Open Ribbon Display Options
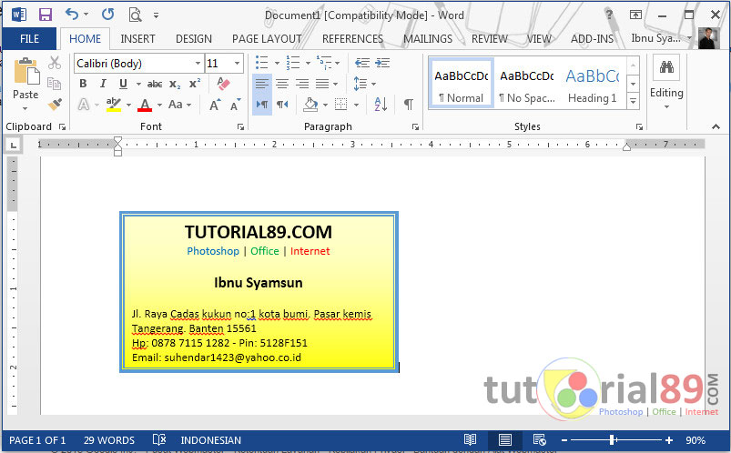731x453 pixels. click(x=635, y=15)
